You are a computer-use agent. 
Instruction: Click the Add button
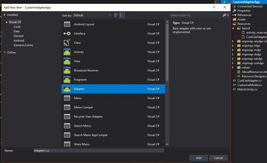point(199,158)
